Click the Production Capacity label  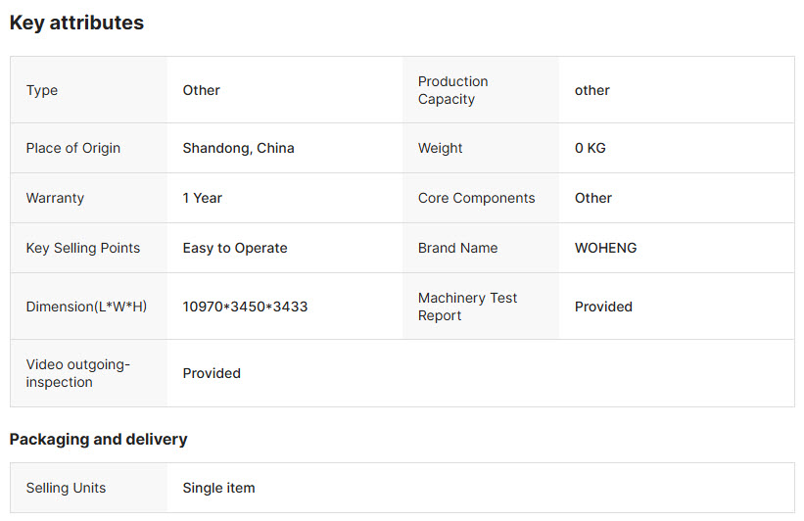coord(452,90)
